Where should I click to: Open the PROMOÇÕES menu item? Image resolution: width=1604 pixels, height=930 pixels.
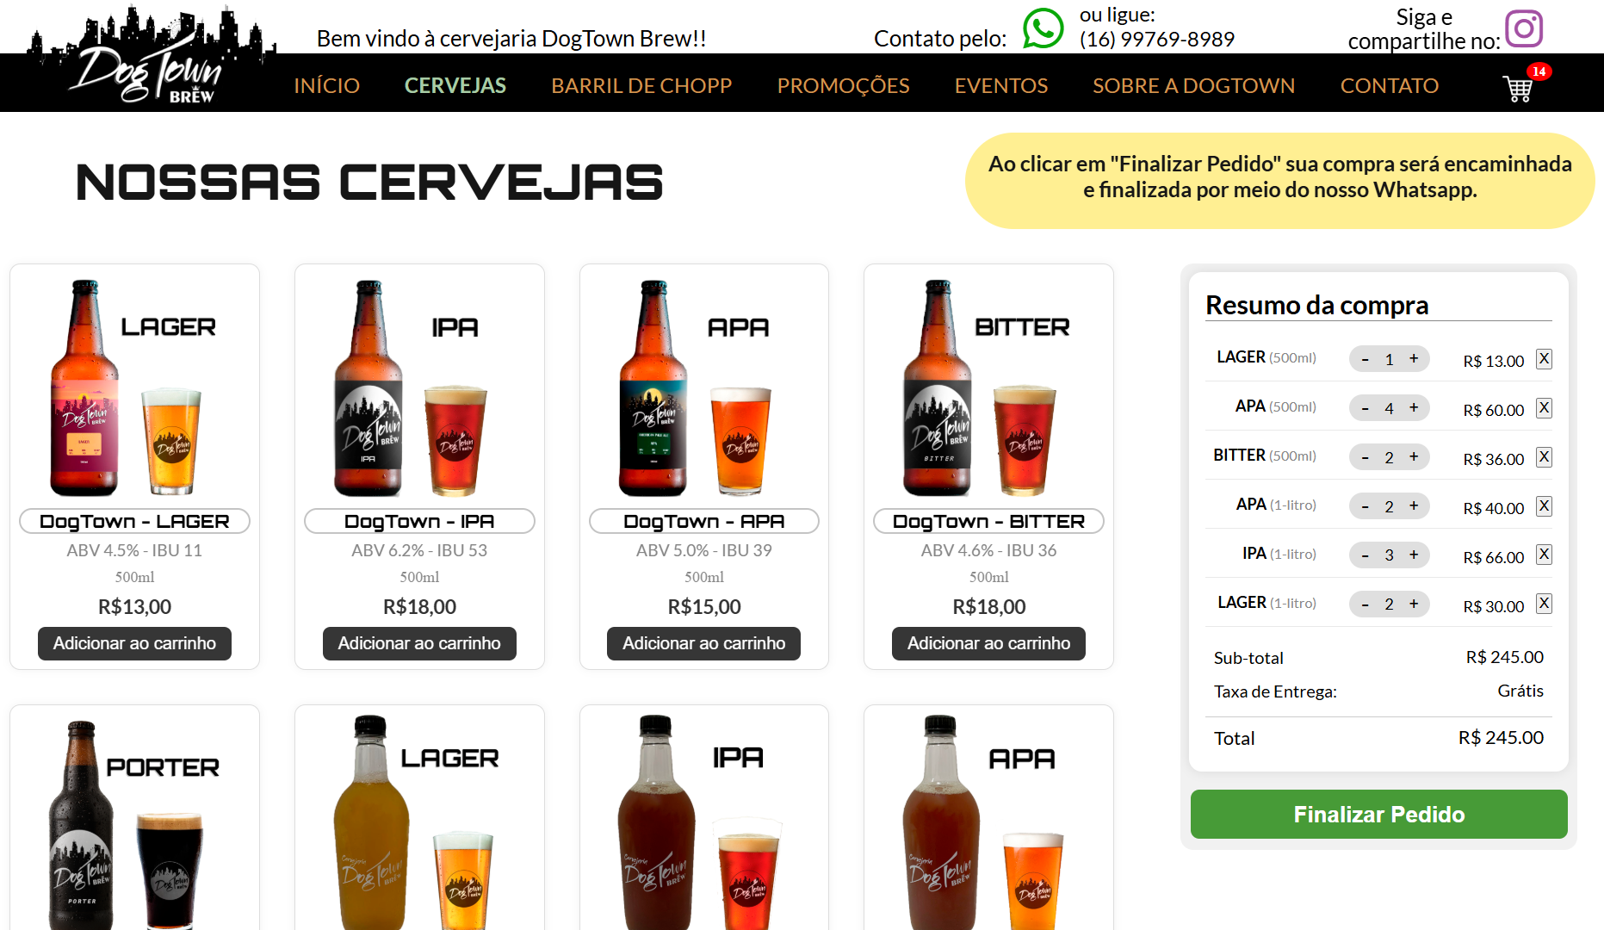[843, 86]
